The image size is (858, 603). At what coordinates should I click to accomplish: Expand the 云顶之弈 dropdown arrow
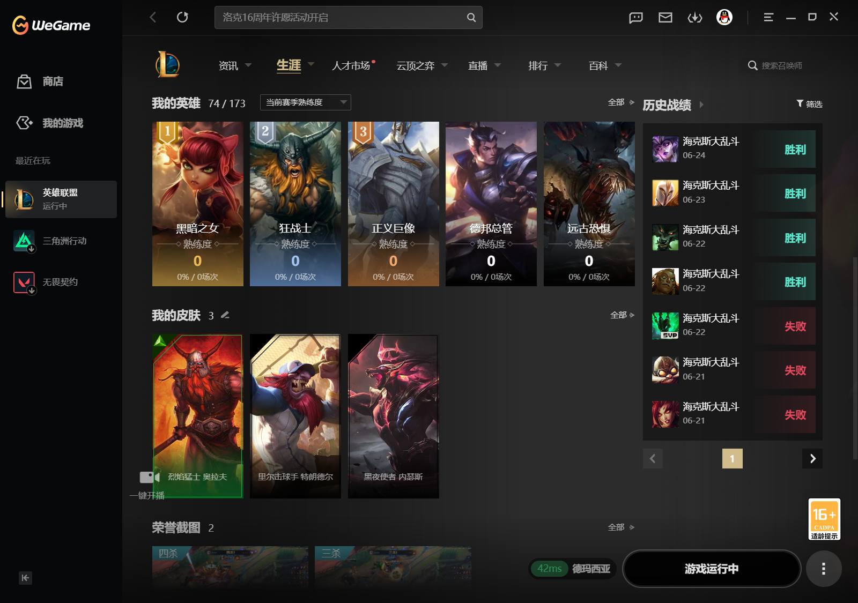coord(445,65)
